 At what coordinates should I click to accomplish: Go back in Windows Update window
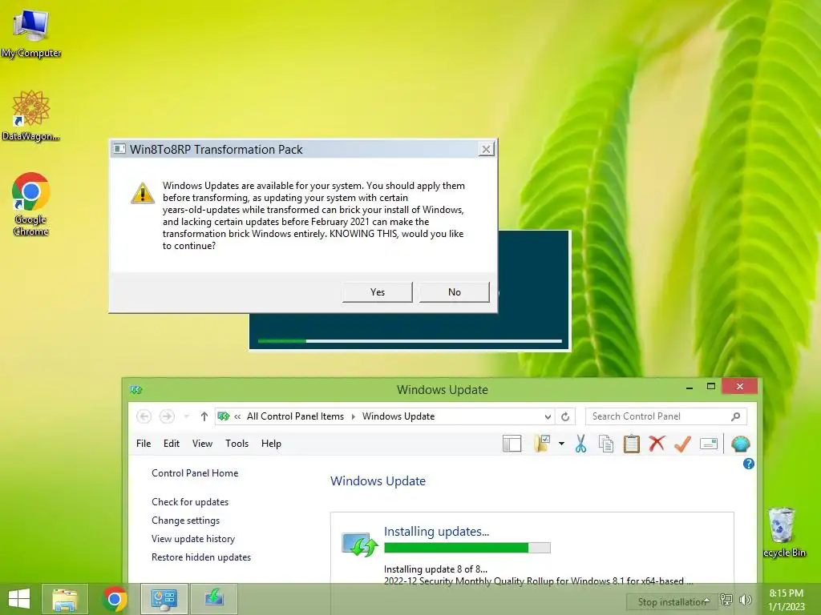(144, 416)
